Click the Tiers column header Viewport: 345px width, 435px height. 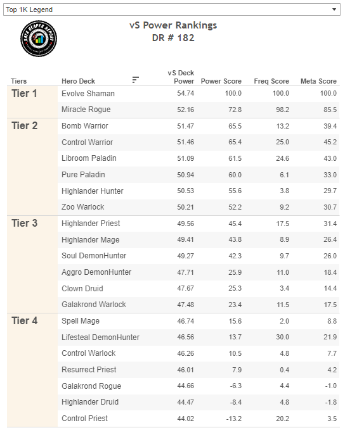[18, 81]
